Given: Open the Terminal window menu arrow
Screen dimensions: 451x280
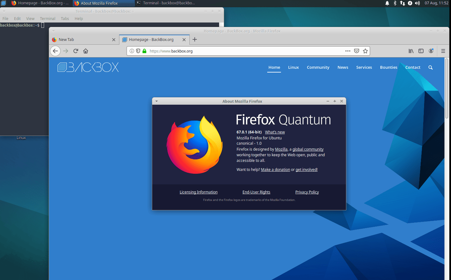Looking at the screenshot, I should (4, 11).
